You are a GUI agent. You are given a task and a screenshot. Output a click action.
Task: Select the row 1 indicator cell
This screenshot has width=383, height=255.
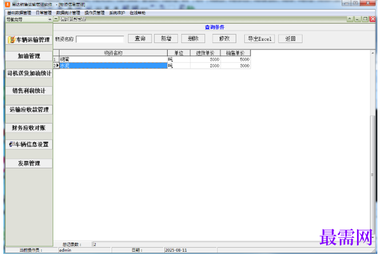tap(56, 59)
